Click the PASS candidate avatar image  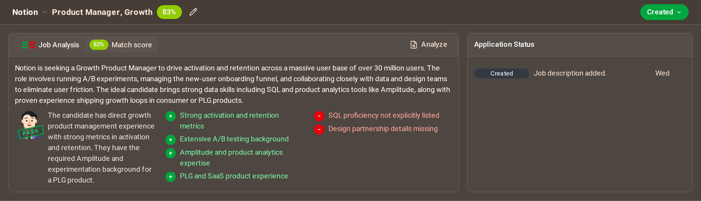(x=30, y=125)
